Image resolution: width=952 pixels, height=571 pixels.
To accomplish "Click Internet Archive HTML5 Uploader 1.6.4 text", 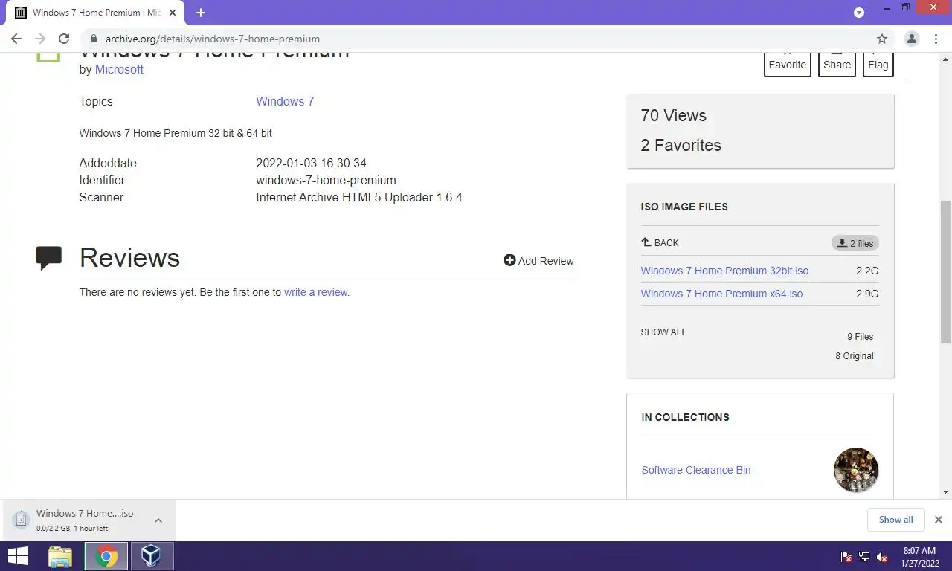I will [x=359, y=197].
